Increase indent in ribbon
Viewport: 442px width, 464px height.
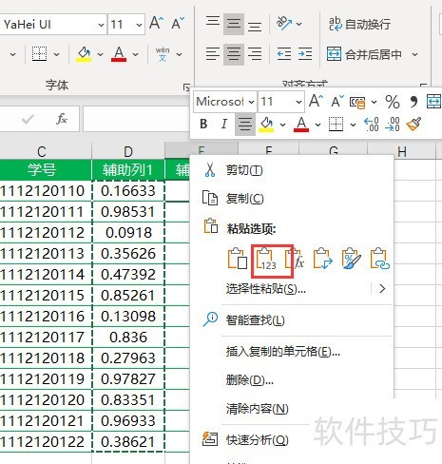pos(305,54)
